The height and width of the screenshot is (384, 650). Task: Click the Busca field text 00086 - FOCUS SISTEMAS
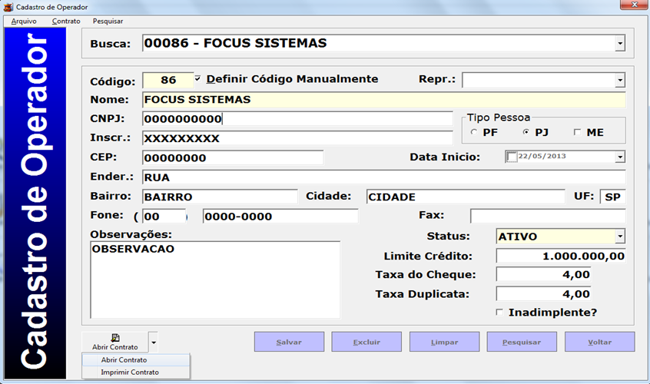pyautogui.click(x=235, y=43)
